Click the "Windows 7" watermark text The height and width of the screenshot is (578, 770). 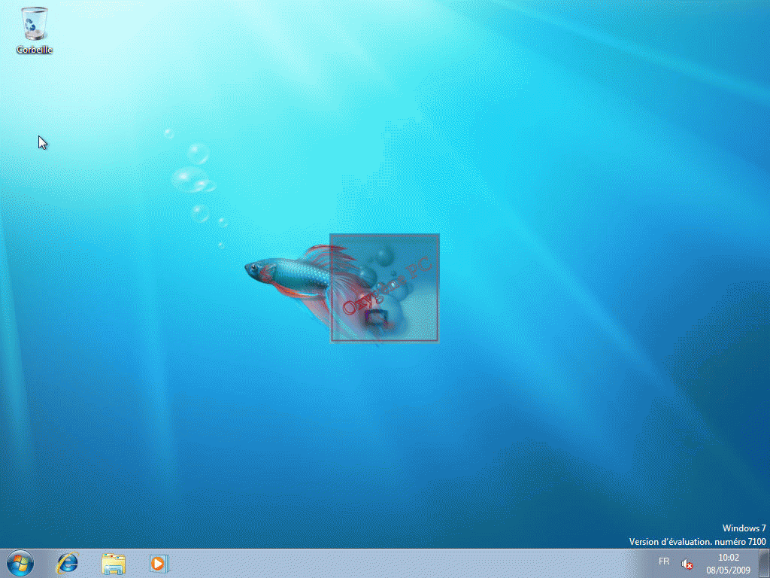(x=744, y=528)
